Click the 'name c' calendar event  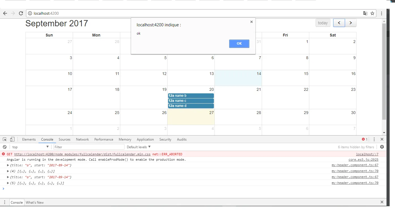coord(191,101)
